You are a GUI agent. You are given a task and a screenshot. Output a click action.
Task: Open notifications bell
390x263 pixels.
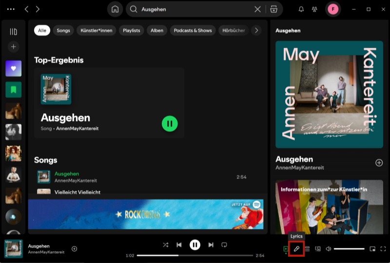(x=301, y=9)
